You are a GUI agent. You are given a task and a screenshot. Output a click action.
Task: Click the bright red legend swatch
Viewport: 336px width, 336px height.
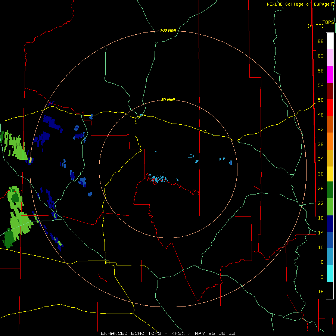(x=330, y=108)
